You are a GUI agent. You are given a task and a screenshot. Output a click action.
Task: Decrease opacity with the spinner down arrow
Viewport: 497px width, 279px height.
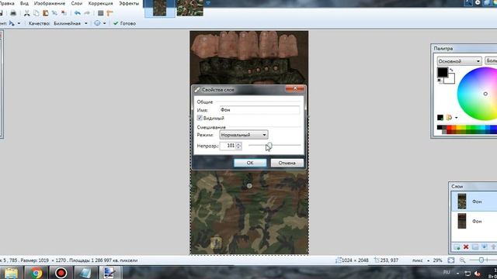coord(238,148)
